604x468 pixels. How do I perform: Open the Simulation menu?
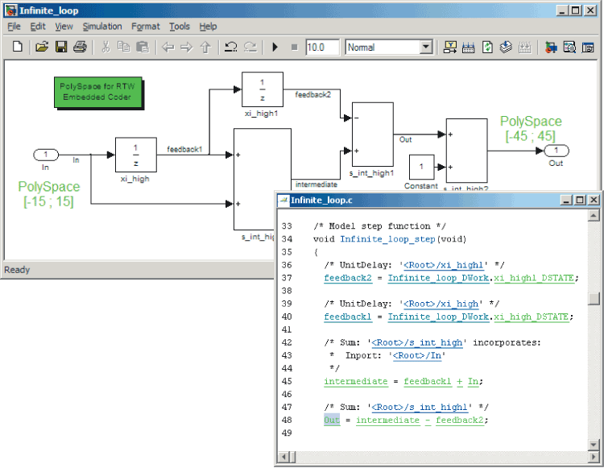pos(101,27)
